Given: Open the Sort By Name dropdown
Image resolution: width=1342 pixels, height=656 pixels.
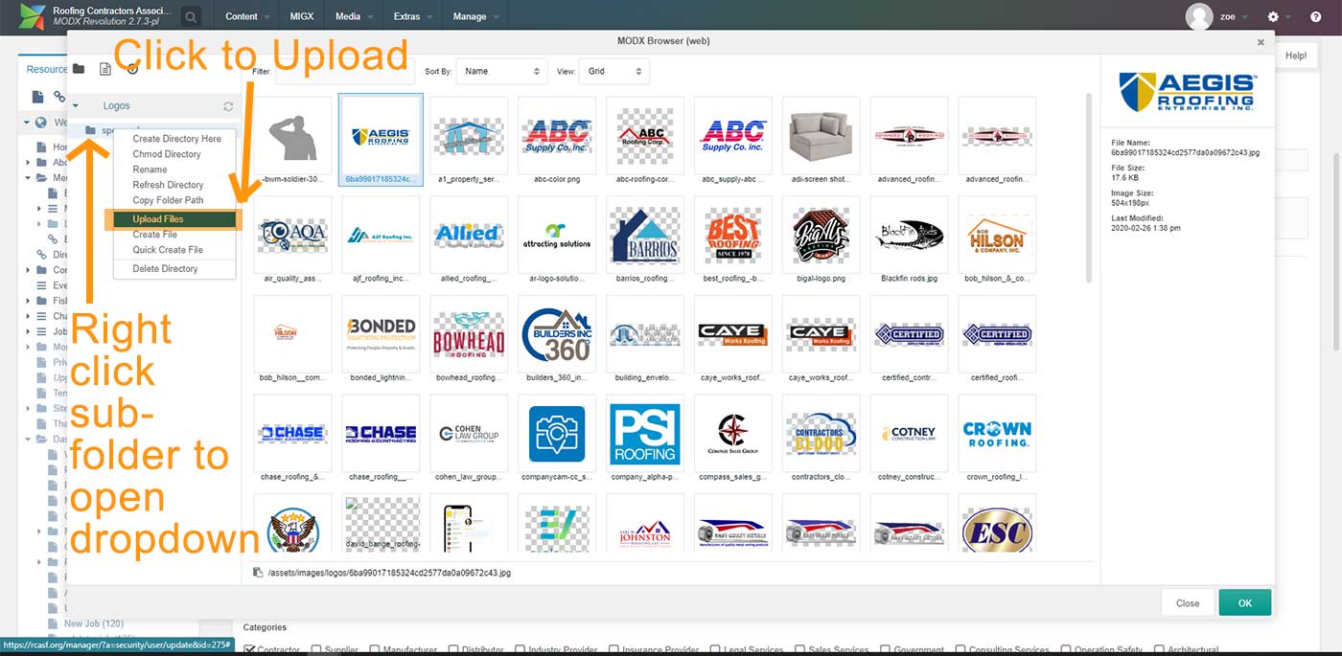Looking at the screenshot, I should (500, 71).
